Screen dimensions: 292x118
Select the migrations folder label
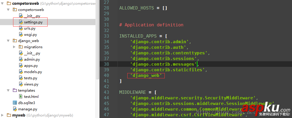(33, 47)
